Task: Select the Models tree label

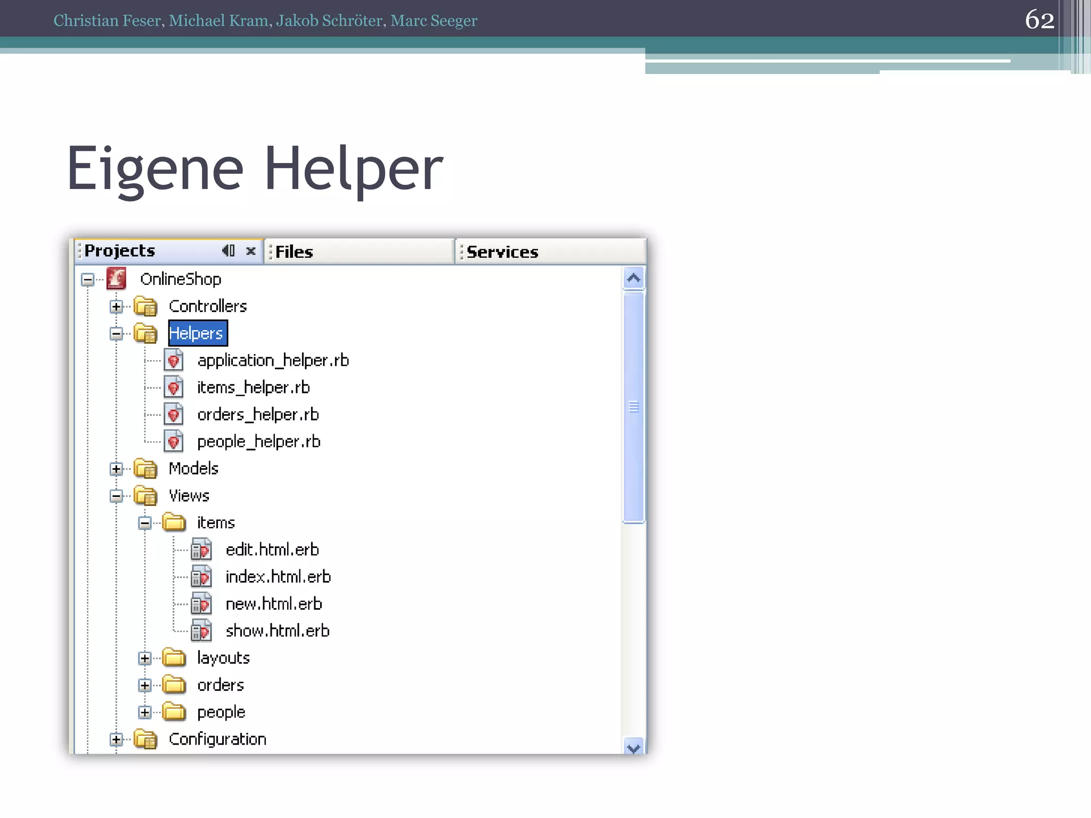Action: click(193, 469)
